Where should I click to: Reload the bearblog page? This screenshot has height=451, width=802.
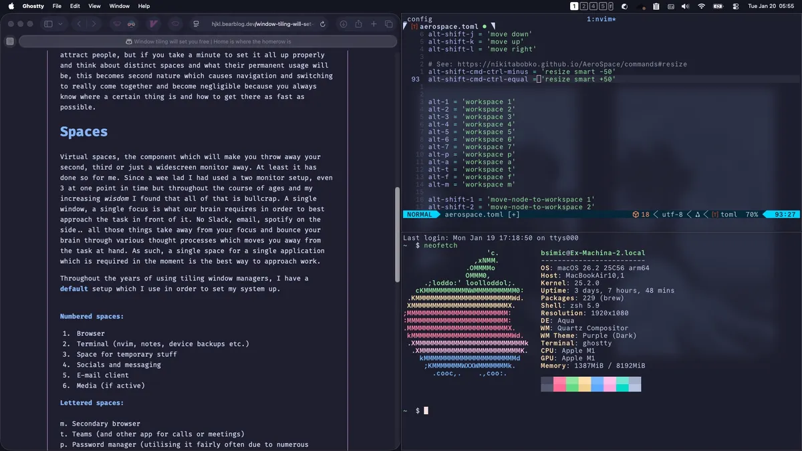coord(323,23)
